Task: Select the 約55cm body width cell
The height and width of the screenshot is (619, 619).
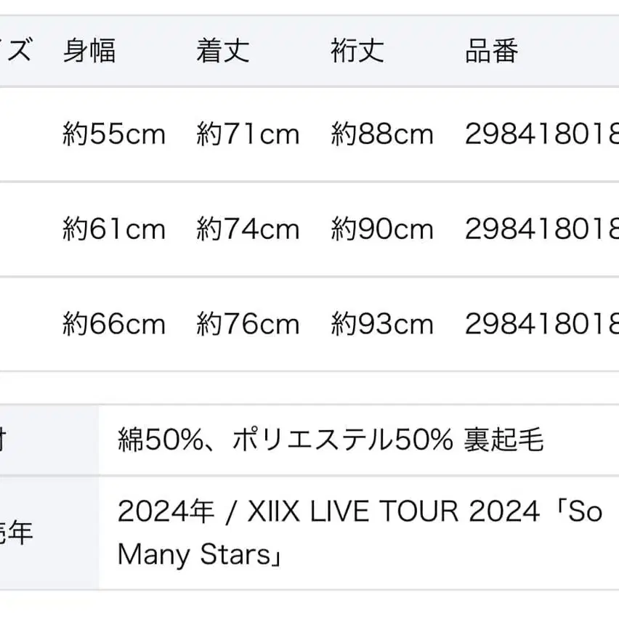Action: (x=114, y=134)
